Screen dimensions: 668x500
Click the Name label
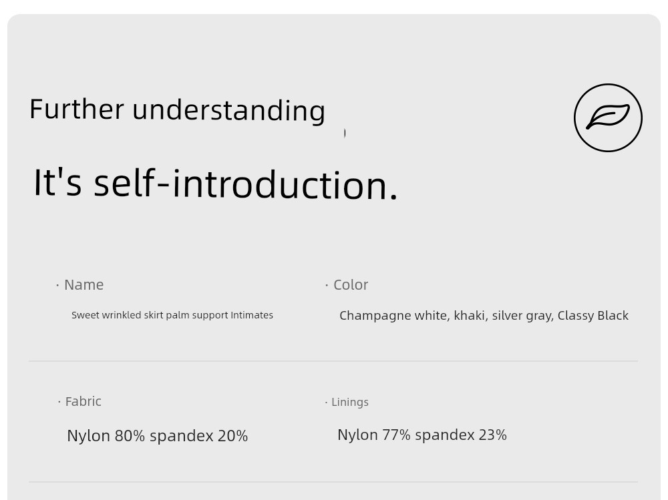pos(84,285)
